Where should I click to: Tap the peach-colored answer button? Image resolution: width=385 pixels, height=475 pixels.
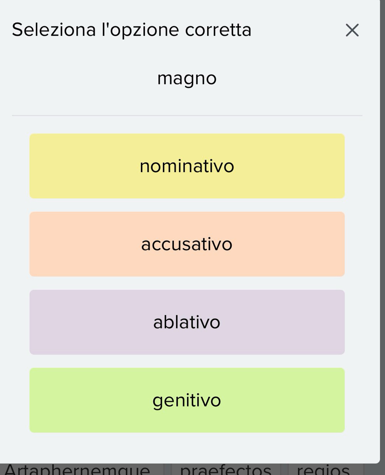coord(187,244)
